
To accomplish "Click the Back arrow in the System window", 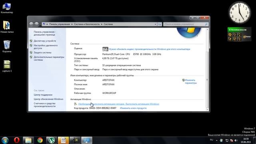I will click(x=31, y=24).
